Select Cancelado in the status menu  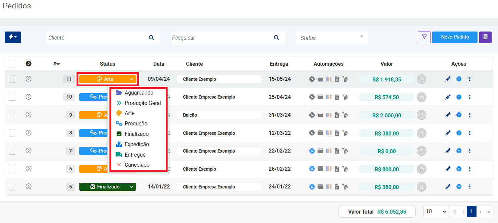(137, 165)
